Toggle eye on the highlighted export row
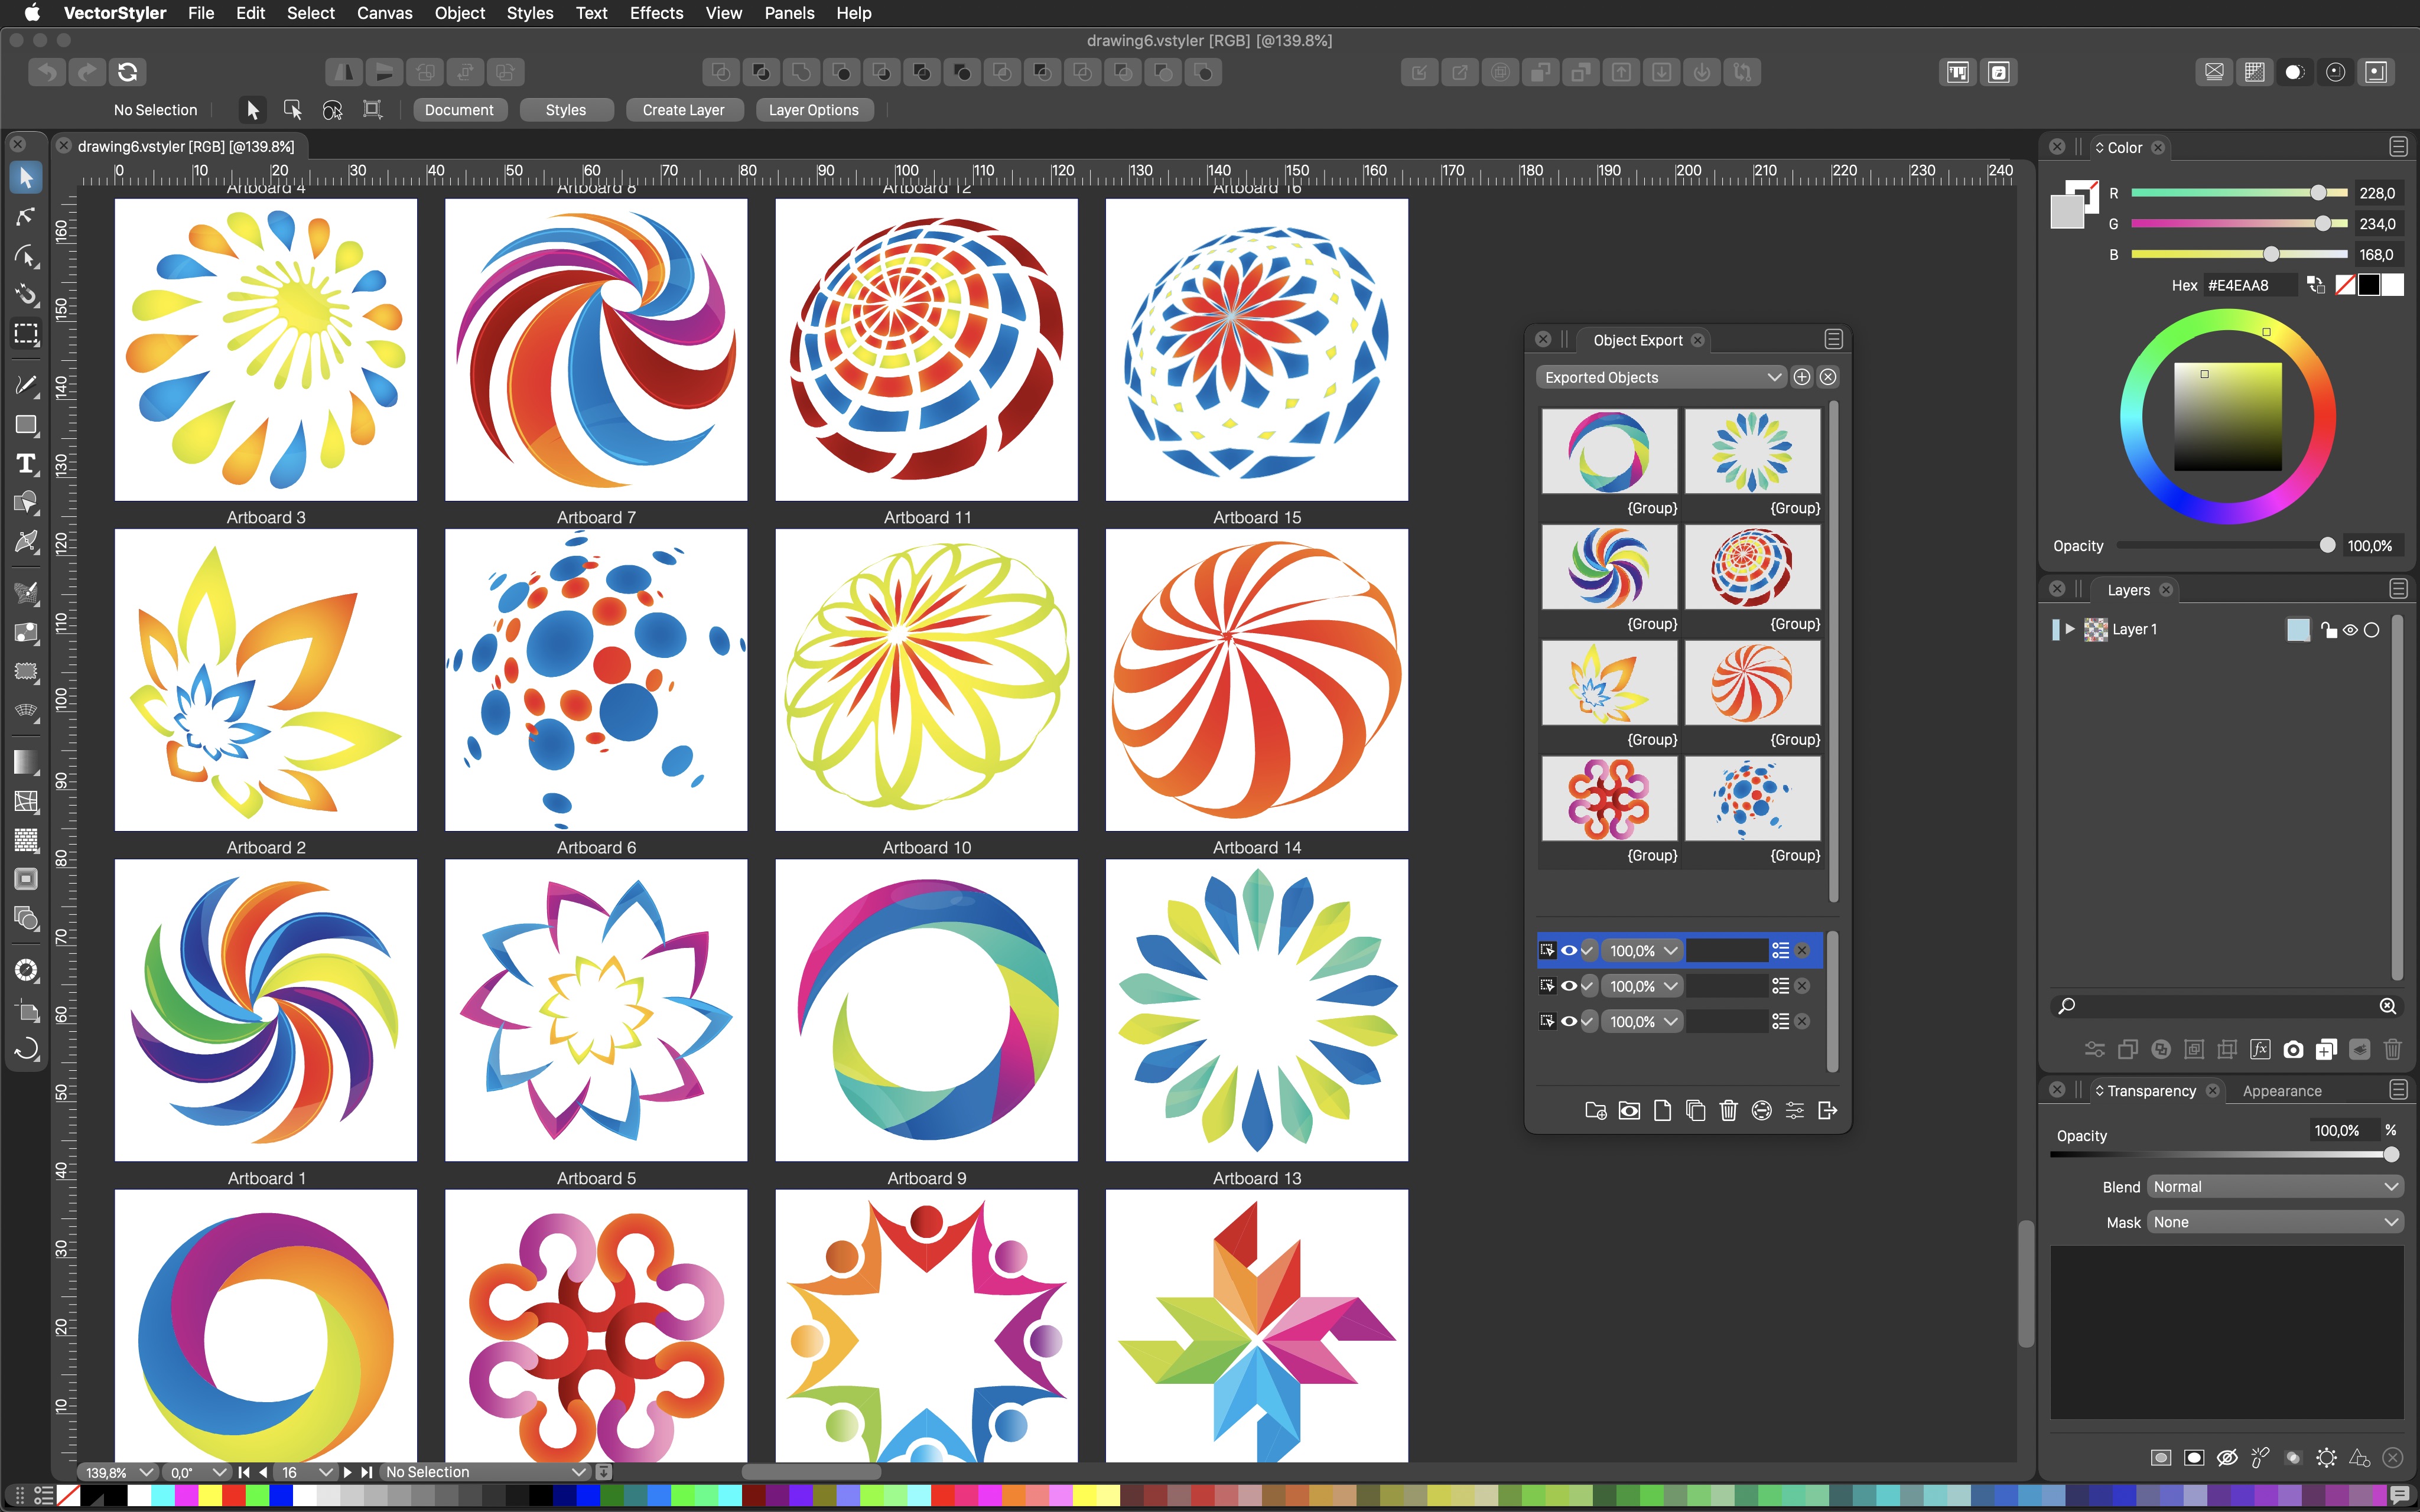The image size is (2420, 1512). point(1569,950)
